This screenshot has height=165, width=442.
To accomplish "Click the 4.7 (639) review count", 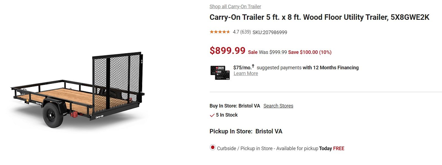I will click(x=242, y=32).
